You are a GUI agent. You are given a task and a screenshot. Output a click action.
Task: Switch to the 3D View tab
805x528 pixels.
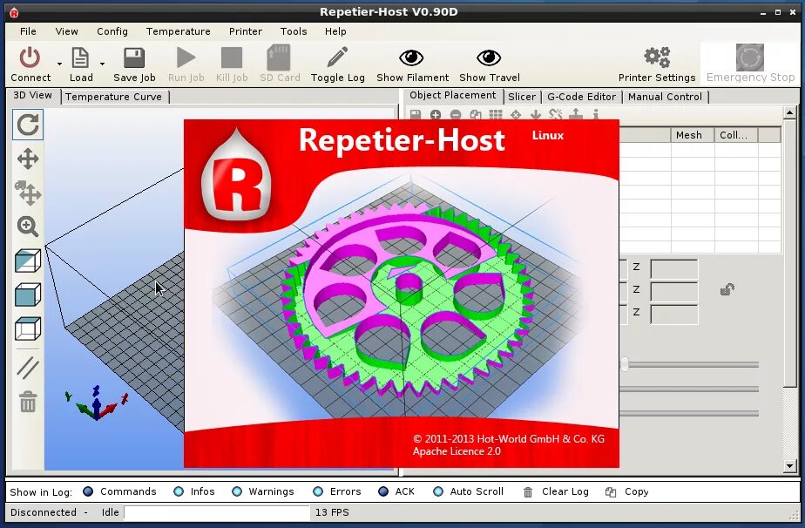(x=33, y=96)
